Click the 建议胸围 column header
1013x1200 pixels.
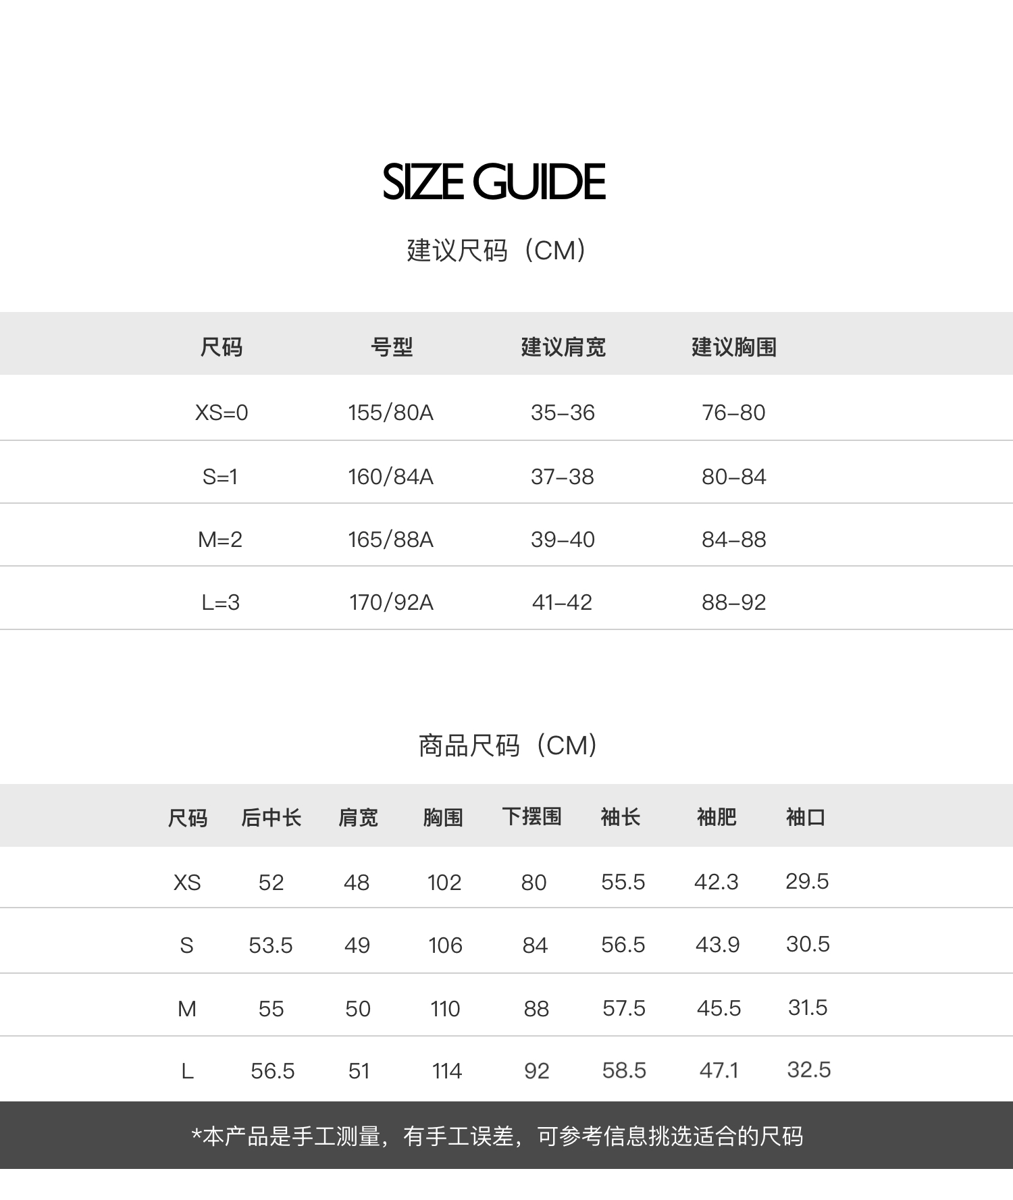point(734,347)
